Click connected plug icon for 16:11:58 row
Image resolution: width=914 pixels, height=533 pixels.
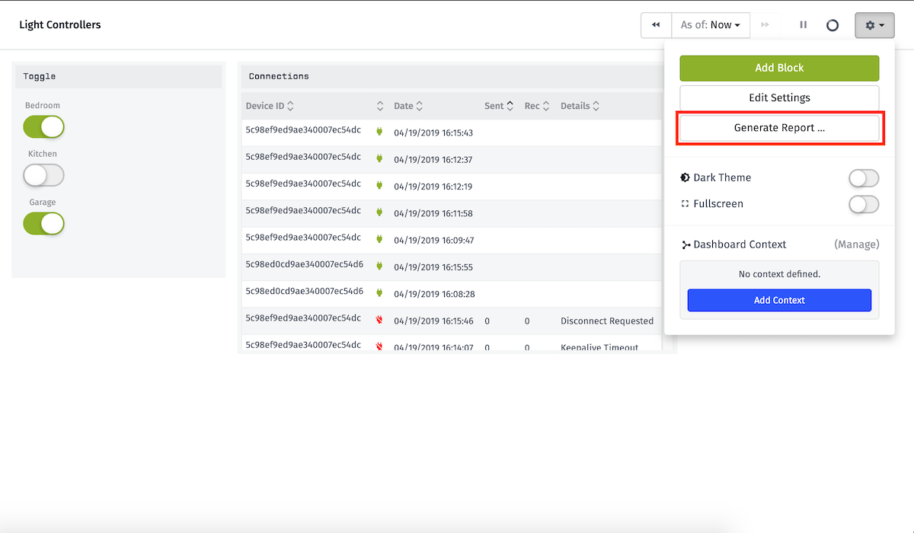(x=379, y=212)
